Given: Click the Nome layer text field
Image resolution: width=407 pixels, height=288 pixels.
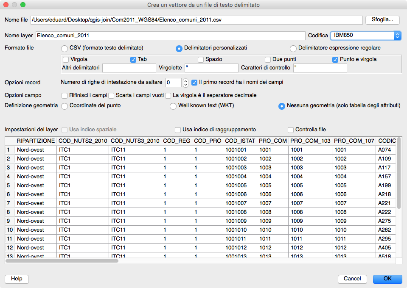Looking at the screenshot, I should coord(170,36).
